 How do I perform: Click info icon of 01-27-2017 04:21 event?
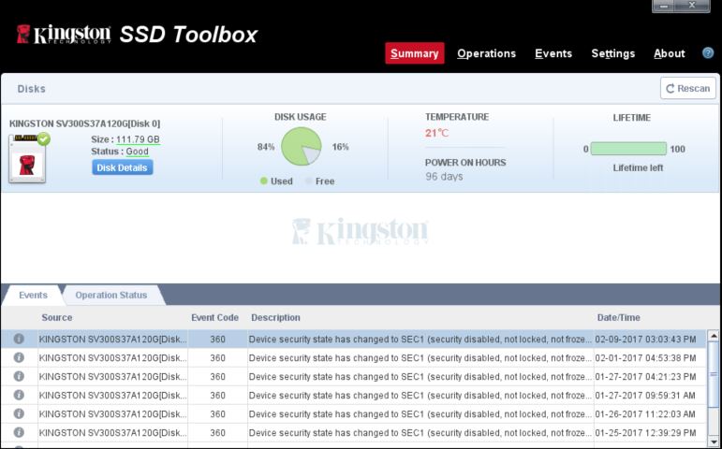coord(19,376)
